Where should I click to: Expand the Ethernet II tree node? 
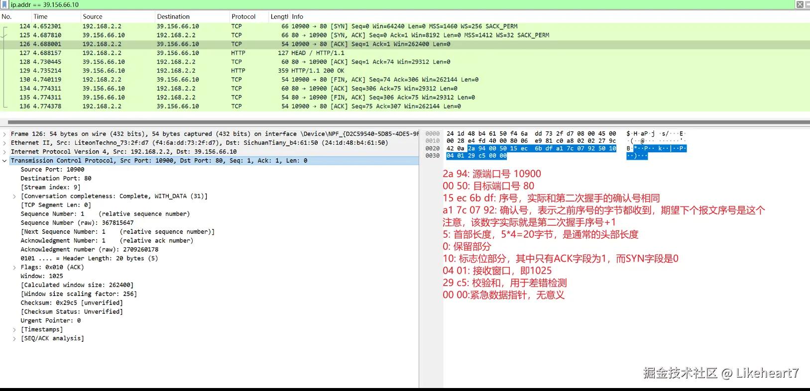(4, 143)
